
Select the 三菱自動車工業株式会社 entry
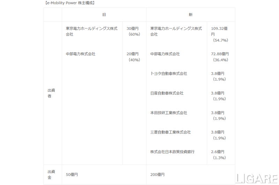coord(171,132)
